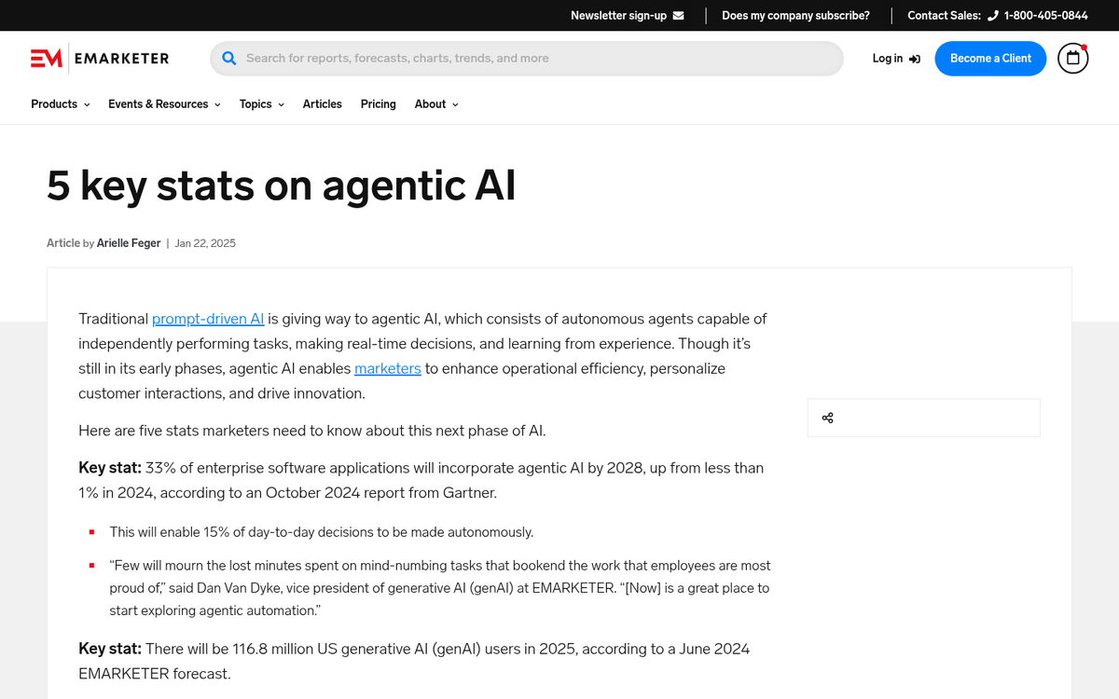
Task: Click the search magnifier icon
Action: (229, 58)
